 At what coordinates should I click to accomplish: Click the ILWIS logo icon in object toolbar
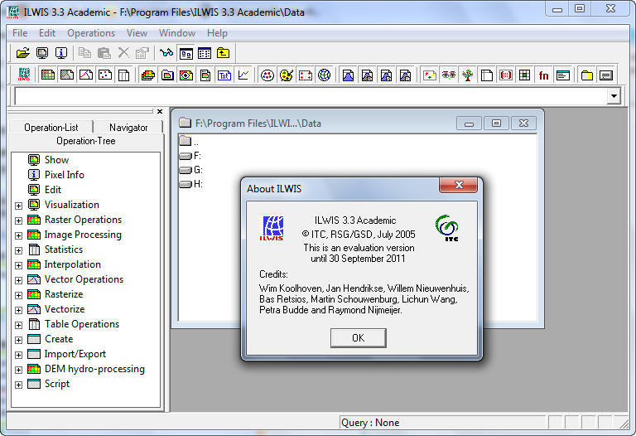point(24,75)
